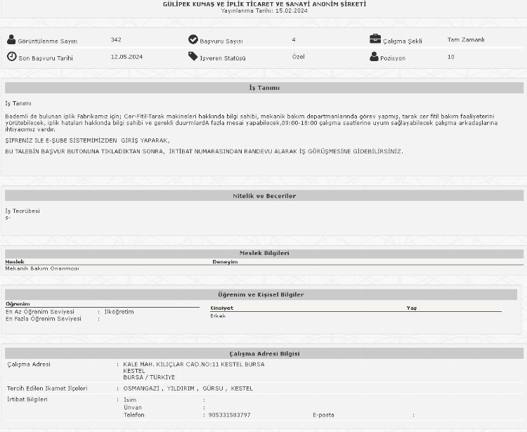This screenshot has height=432, width=527.
Task: Click the briefcase icon beside Çalışma Şekli
Action: [375, 40]
